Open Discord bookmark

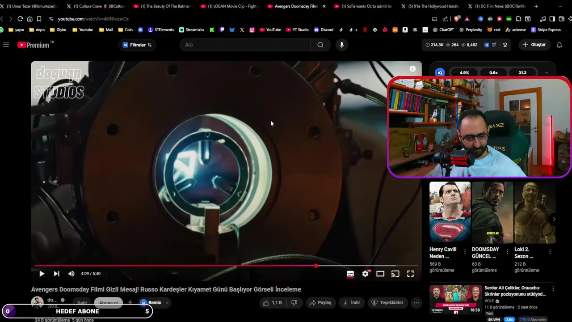324,30
